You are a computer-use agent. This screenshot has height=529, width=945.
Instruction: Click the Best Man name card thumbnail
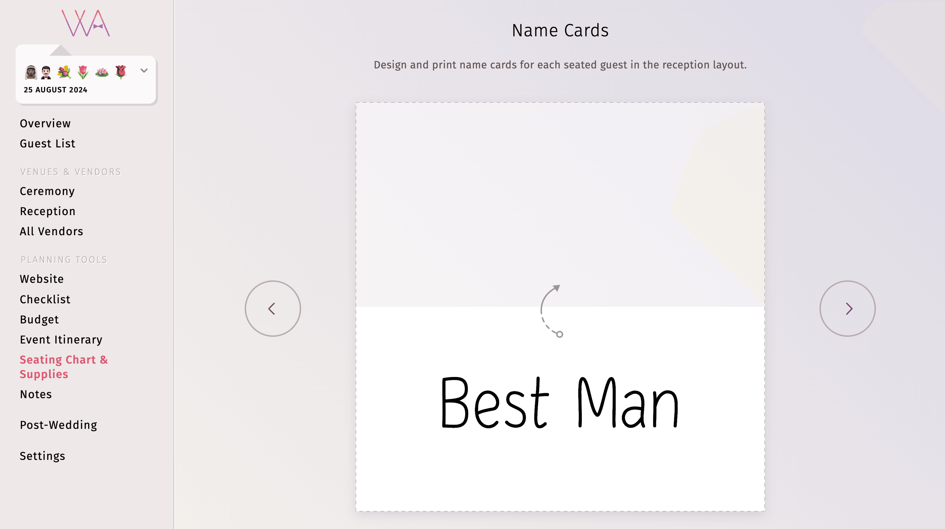pos(560,308)
